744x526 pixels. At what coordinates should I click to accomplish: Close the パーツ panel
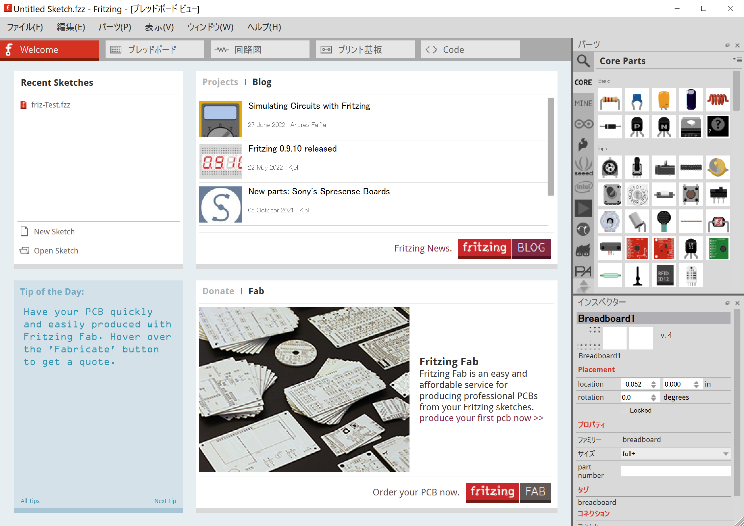[737, 45]
